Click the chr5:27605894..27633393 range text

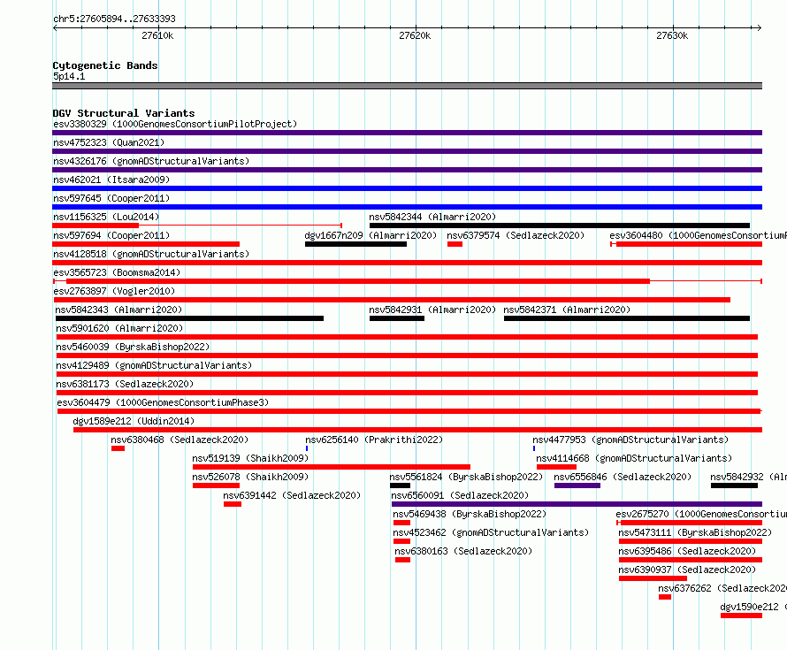[114, 19]
